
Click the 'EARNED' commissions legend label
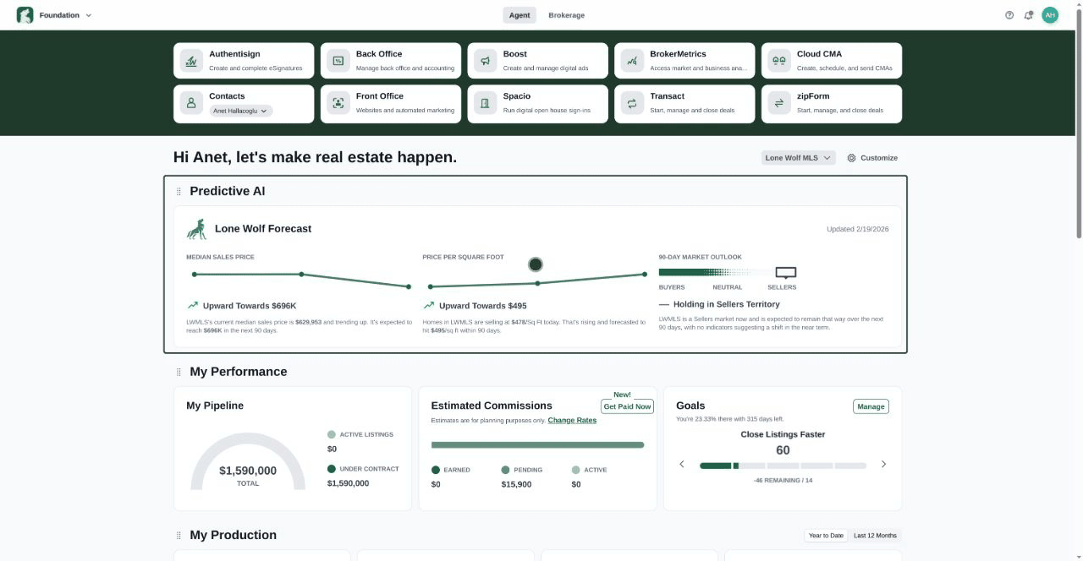(x=457, y=470)
